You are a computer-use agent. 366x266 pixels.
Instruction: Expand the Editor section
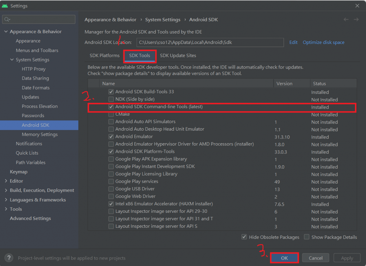pos(6,181)
